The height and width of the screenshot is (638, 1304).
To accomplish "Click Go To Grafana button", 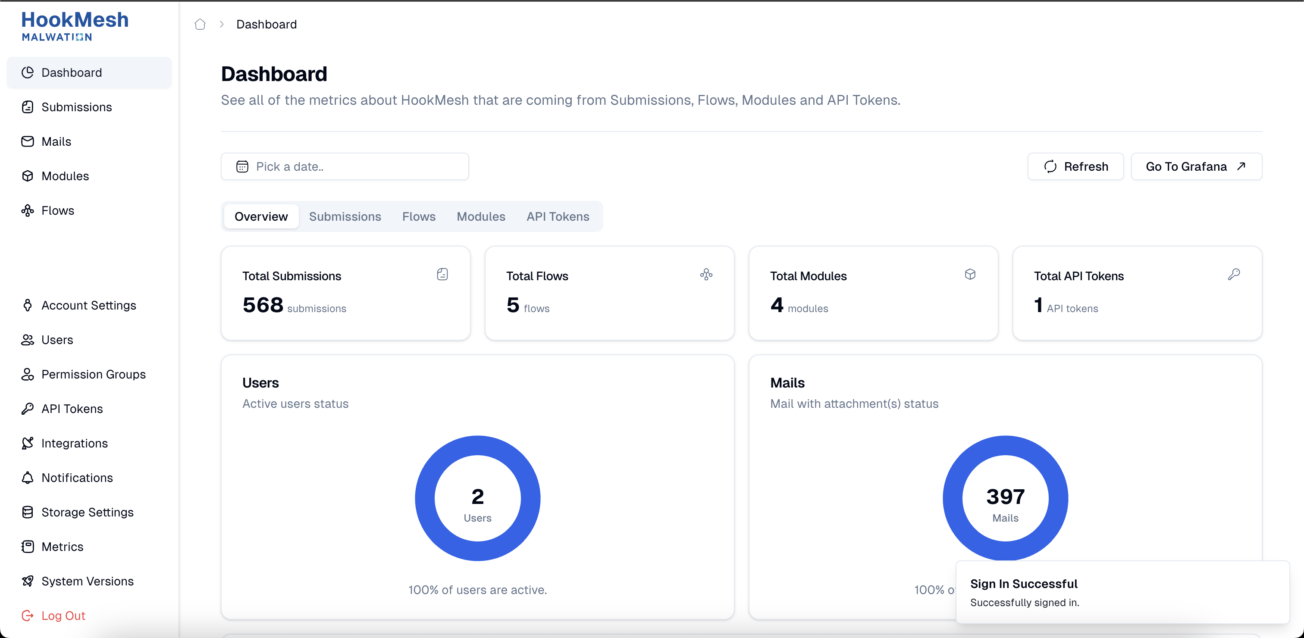I will click(1196, 166).
